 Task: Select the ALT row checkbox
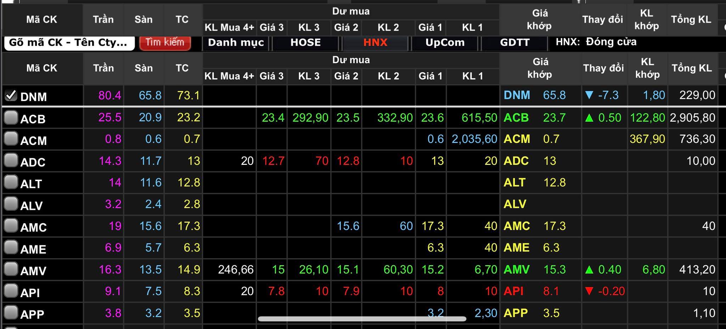(x=11, y=182)
